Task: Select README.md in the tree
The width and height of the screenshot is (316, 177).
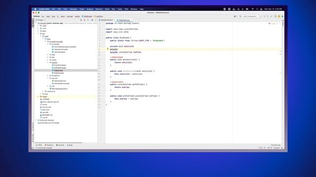Action: pyautogui.click(x=47, y=115)
